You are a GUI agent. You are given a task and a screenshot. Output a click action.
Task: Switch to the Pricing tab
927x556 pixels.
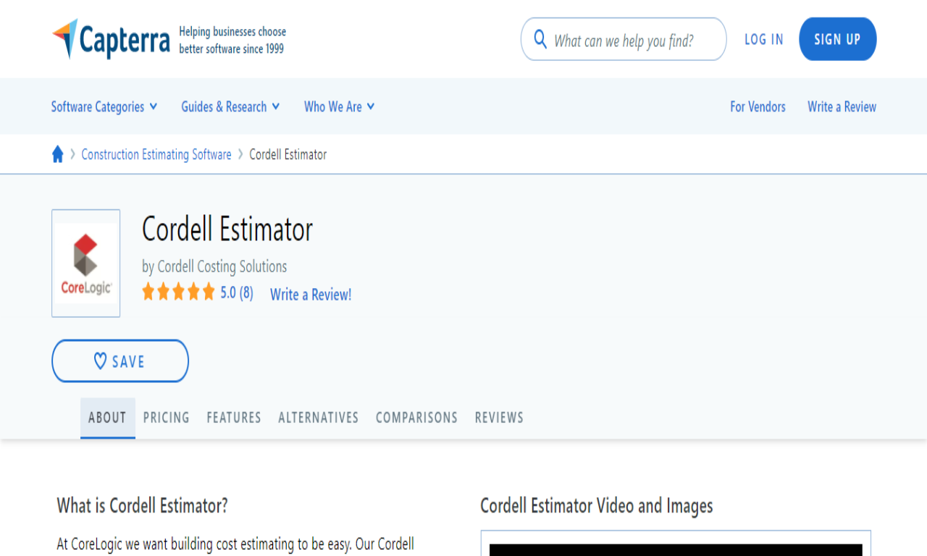[166, 418]
